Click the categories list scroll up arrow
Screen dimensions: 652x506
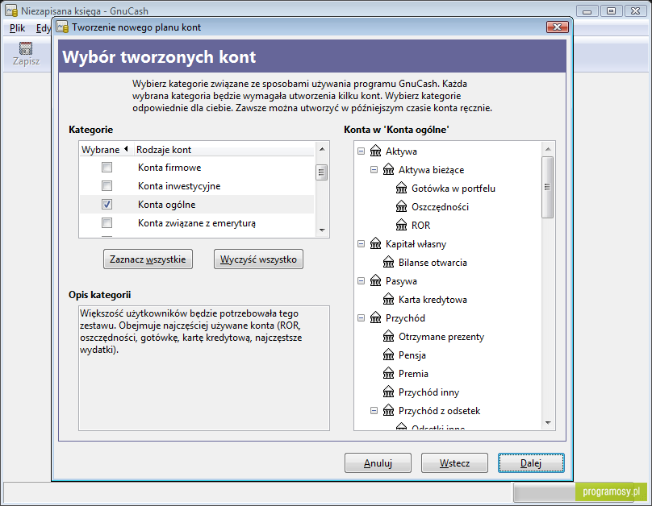[x=322, y=148]
